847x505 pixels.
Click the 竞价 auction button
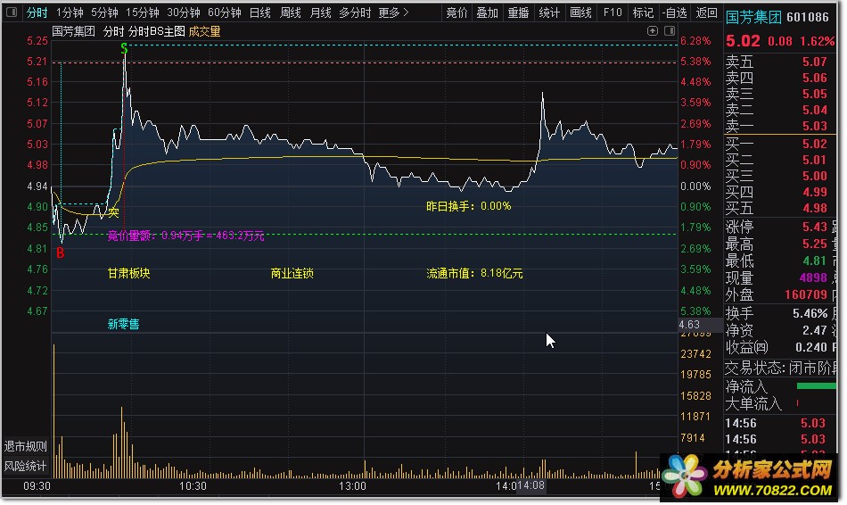click(457, 12)
